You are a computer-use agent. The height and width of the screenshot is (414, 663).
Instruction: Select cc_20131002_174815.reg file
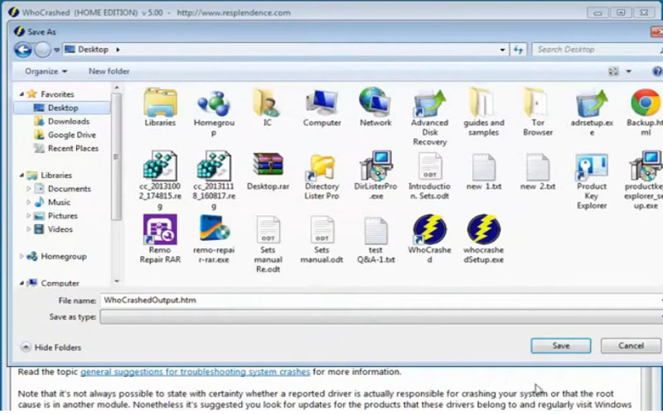pos(160,181)
